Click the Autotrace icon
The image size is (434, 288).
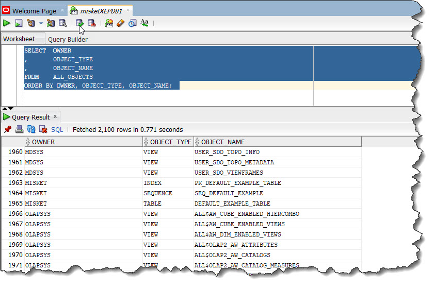pyautogui.click(x=51, y=23)
